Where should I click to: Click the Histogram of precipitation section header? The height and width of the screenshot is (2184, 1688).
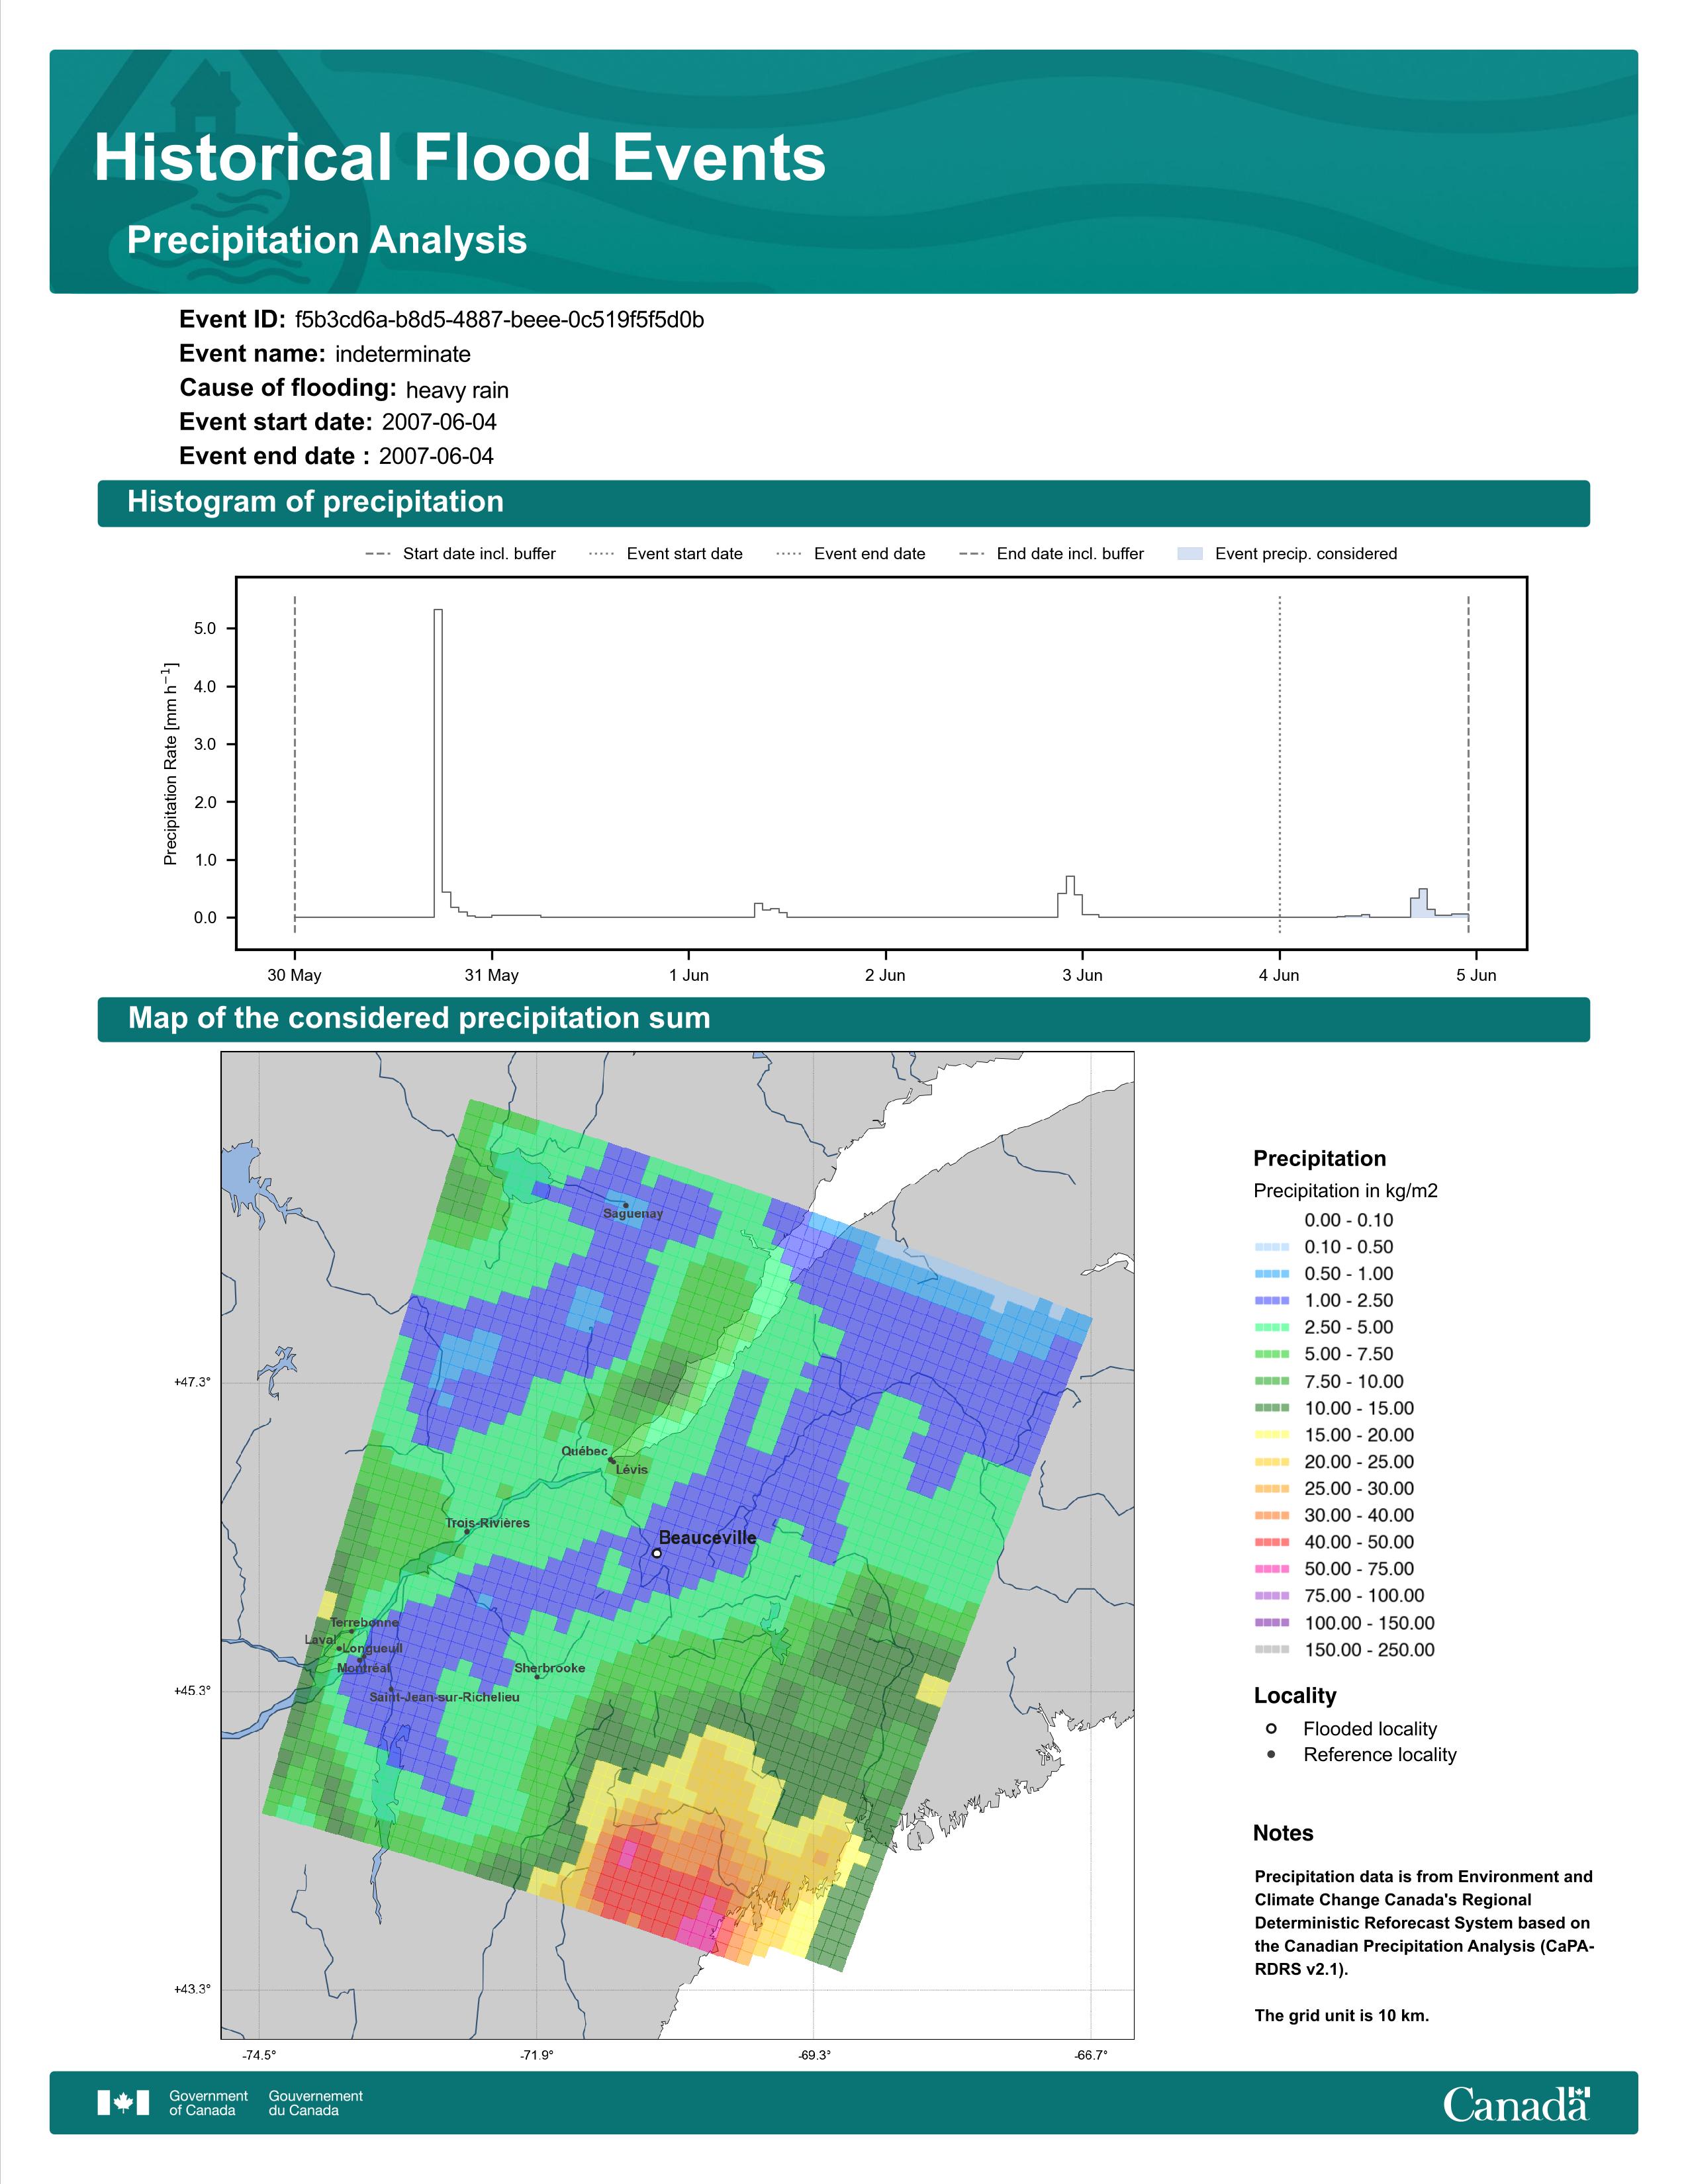pyautogui.click(x=316, y=502)
